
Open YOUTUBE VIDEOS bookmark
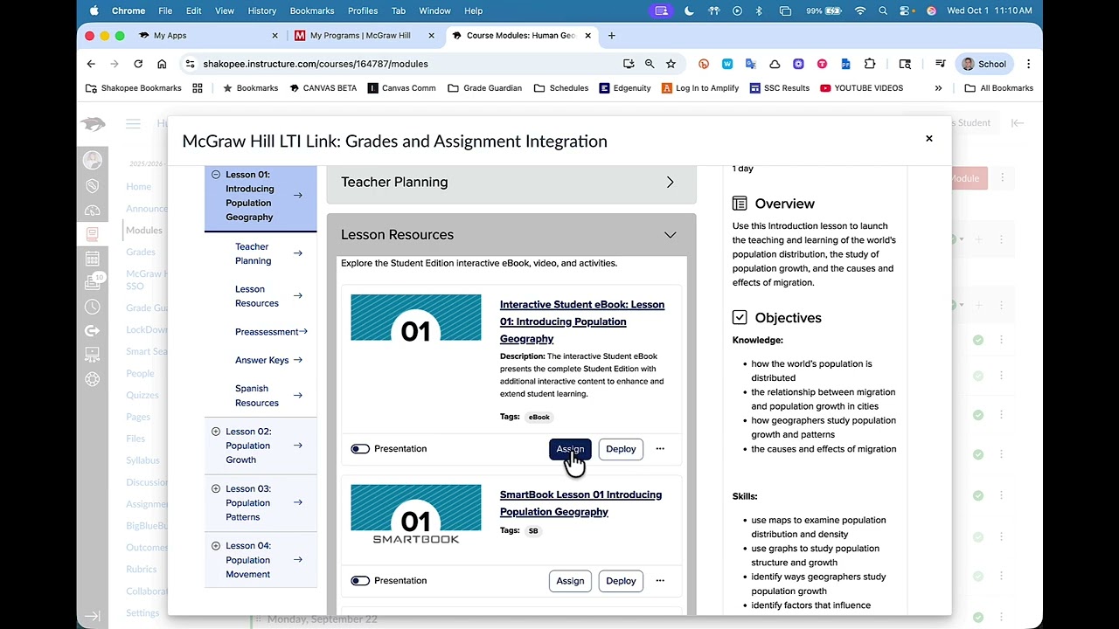click(862, 88)
